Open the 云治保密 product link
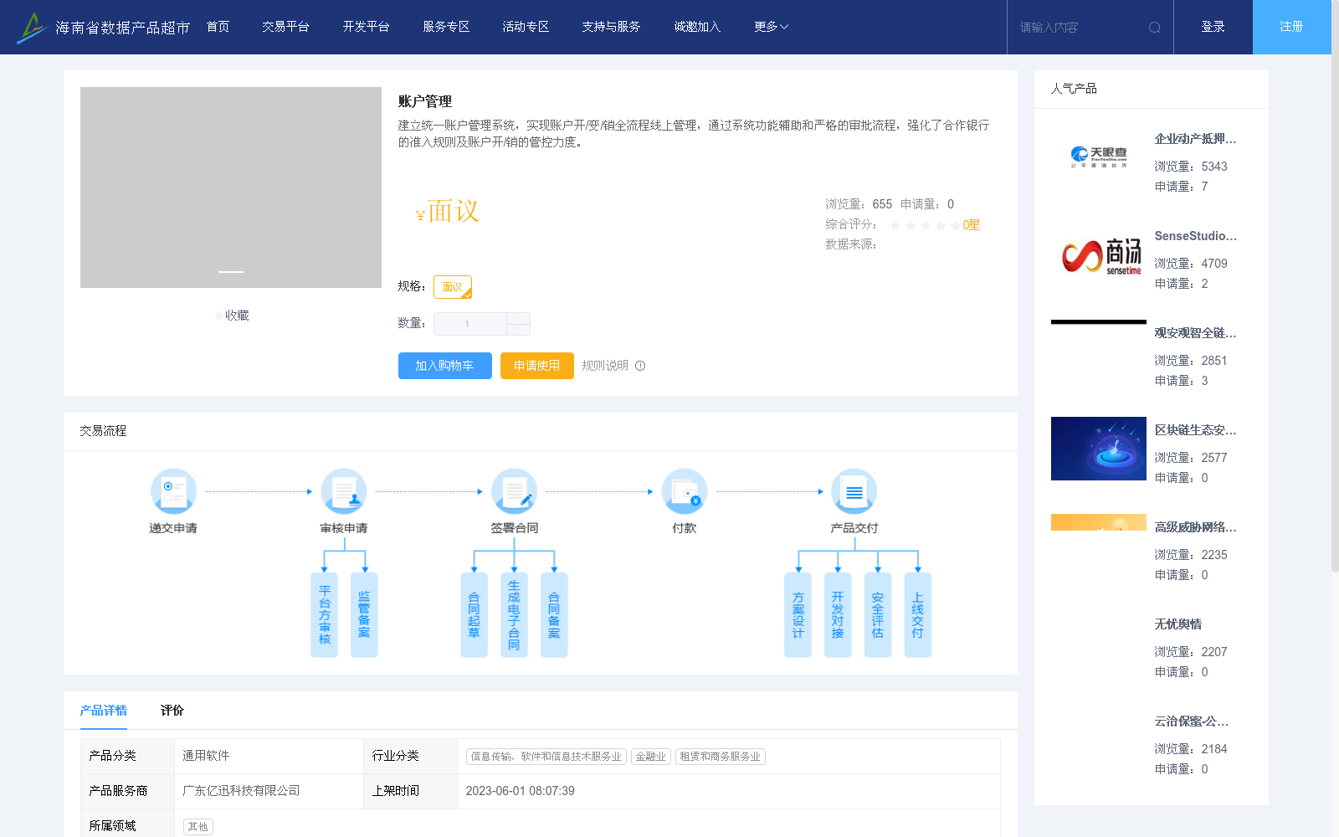The width and height of the screenshot is (1339, 837). click(x=1192, y=721)
